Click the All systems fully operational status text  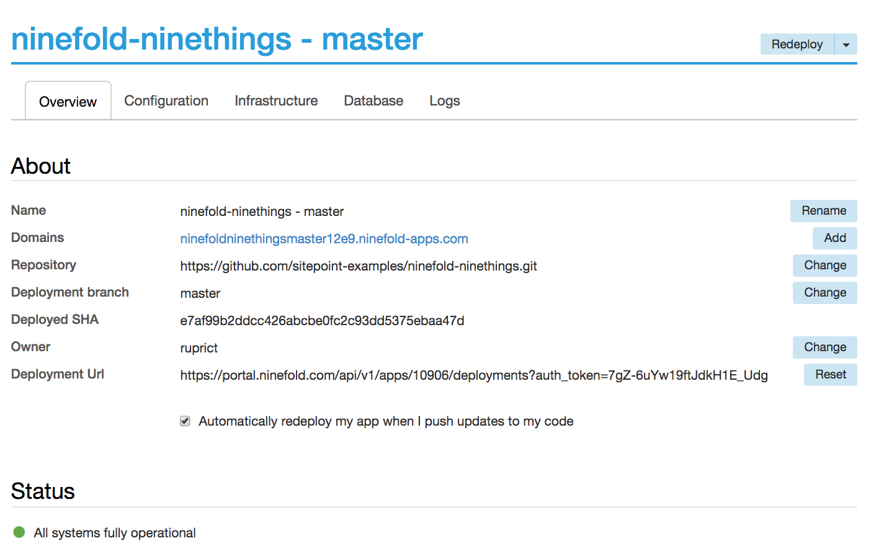tap(114, 532)
